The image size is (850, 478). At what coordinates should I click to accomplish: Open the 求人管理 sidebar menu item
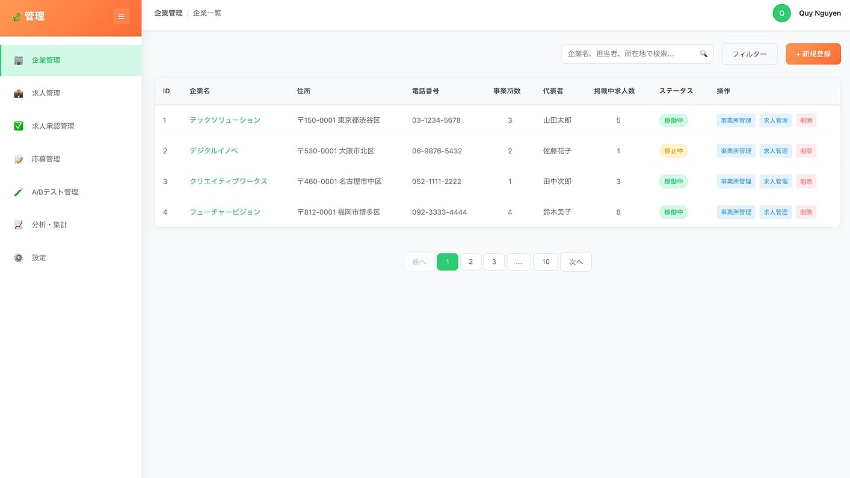click(x=46, y=94)
